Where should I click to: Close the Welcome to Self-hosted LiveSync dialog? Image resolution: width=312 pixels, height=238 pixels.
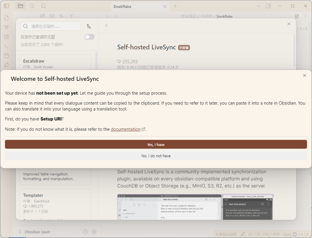304,76
